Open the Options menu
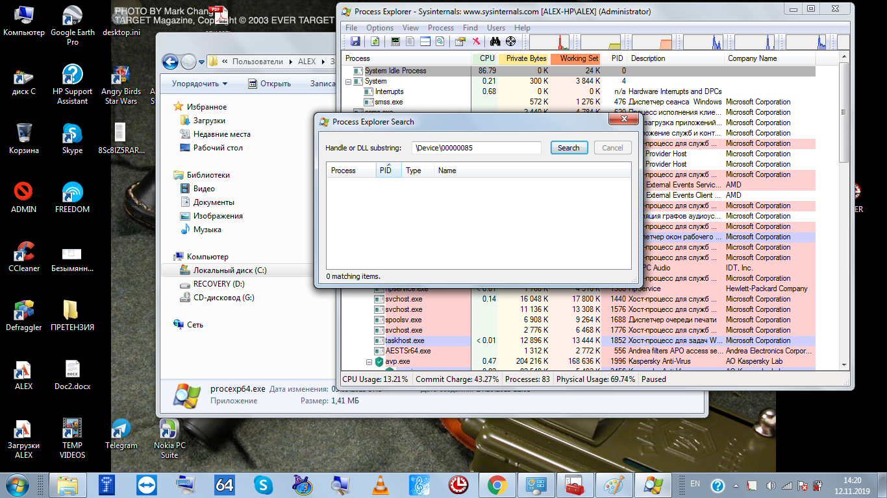 point(380,28)
